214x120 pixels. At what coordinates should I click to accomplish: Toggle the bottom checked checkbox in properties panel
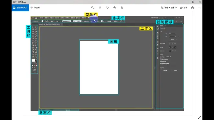[161, 64]
